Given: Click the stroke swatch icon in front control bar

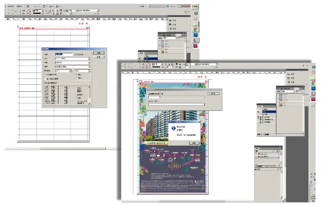Looking at the screenshot, I should coord(147,68).
